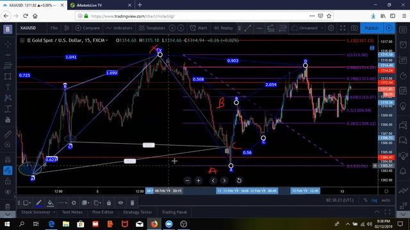Hide all drawing tools eye icon
The width and height of the screenshot is (410, 230).
click(8, 192)
